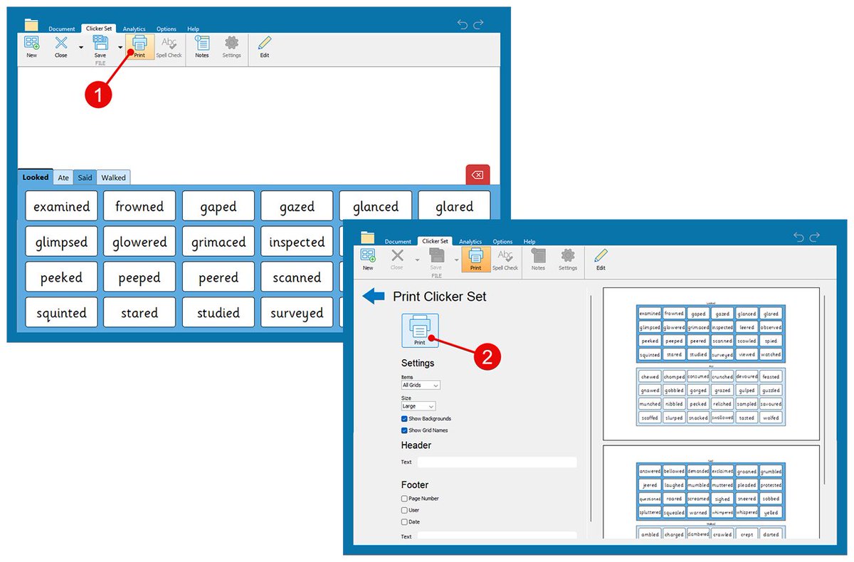Click the Print icon in the ribbon
Screen dimensions: 854x562
[x=140, y=44]
